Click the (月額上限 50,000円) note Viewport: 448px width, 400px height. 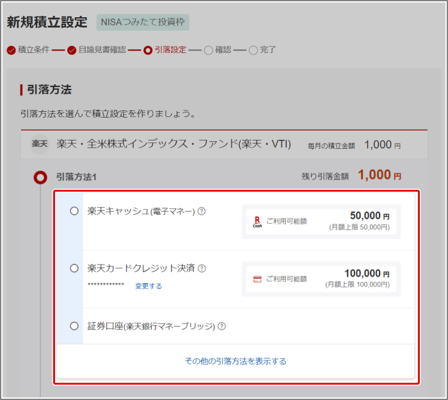[x=360, y=227]
